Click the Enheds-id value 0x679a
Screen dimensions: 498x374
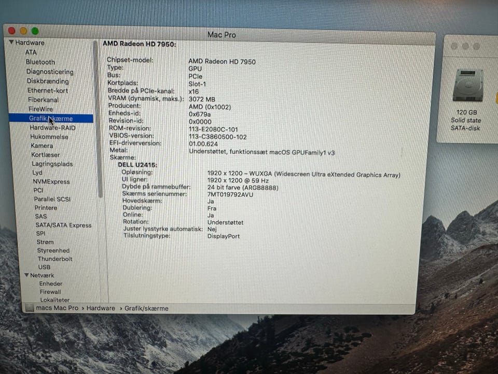click(199, 114)
